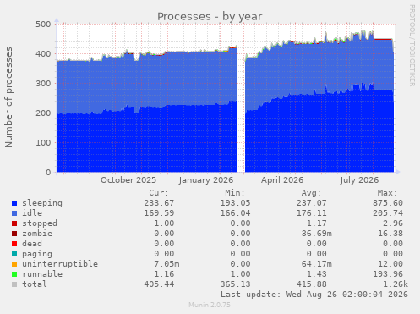Click total max value 1.26k

[395, 284]
